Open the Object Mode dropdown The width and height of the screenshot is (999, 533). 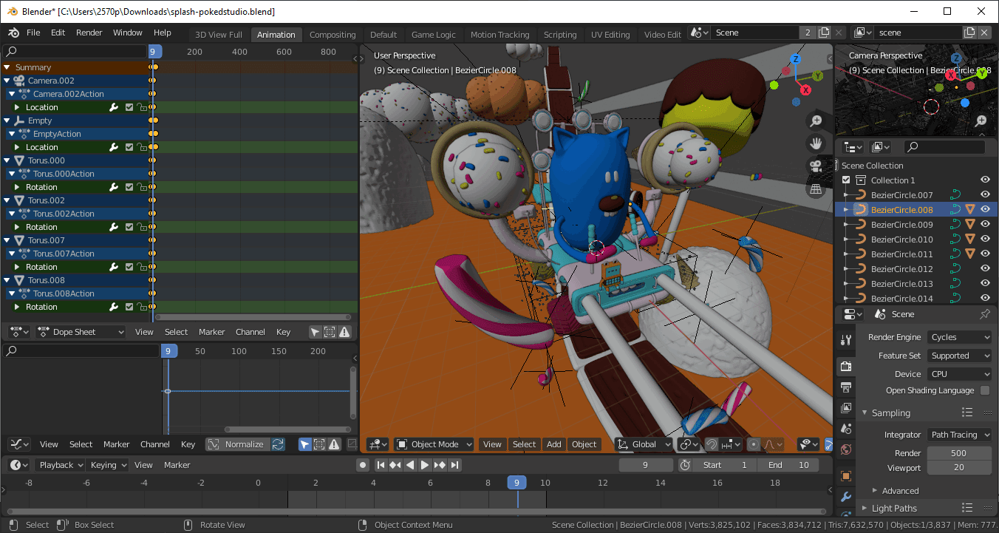tap(434, 444)
